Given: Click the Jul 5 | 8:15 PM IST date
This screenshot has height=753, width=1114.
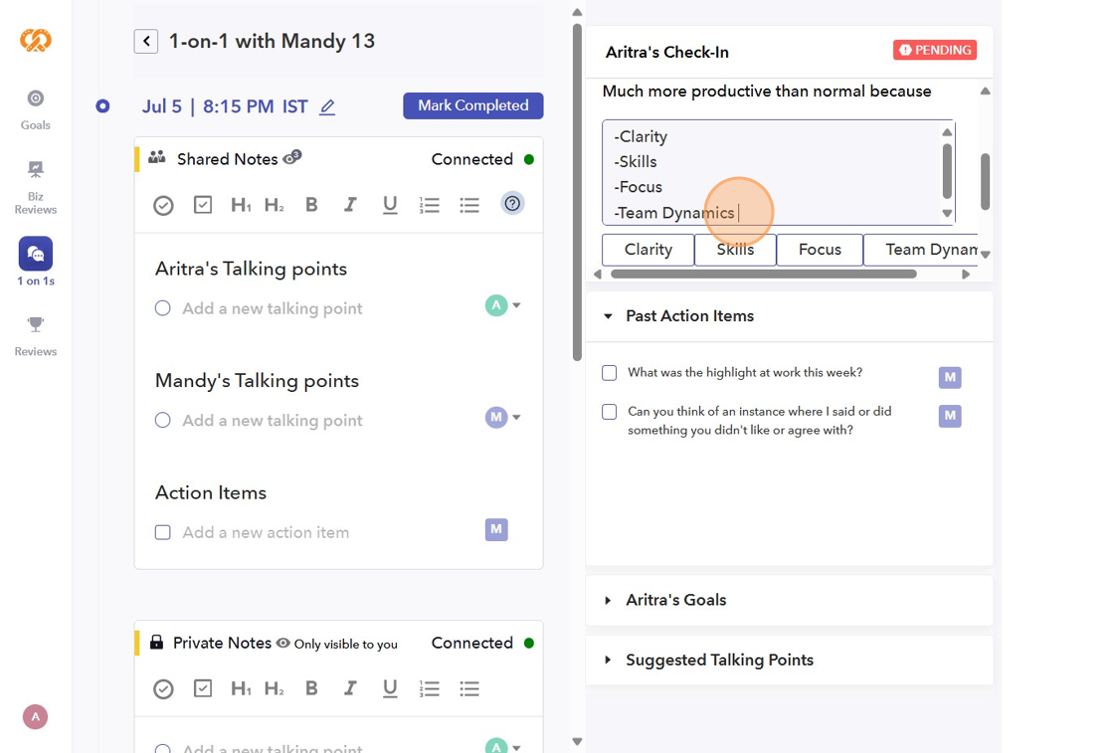Looking at the screenshot, I should (x=225, y=107).
